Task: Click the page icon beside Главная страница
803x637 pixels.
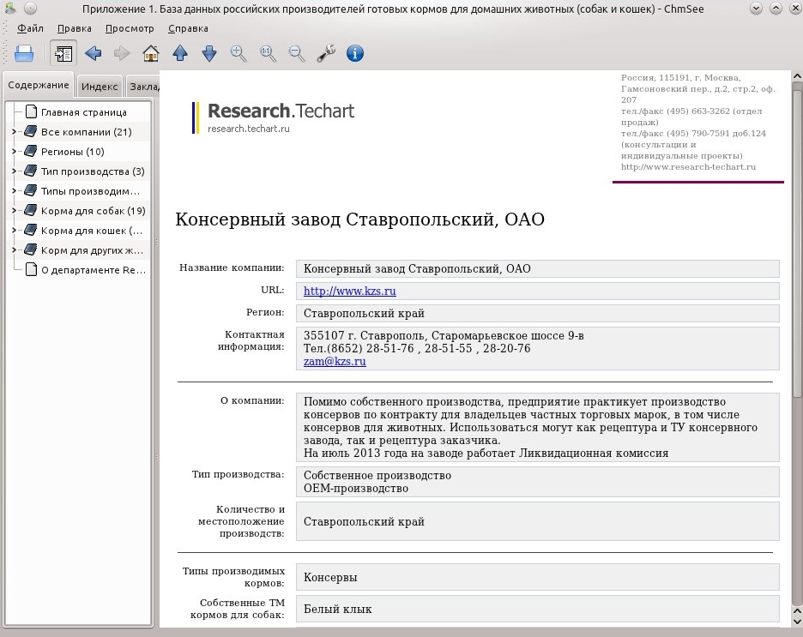Action: (31, 112)
